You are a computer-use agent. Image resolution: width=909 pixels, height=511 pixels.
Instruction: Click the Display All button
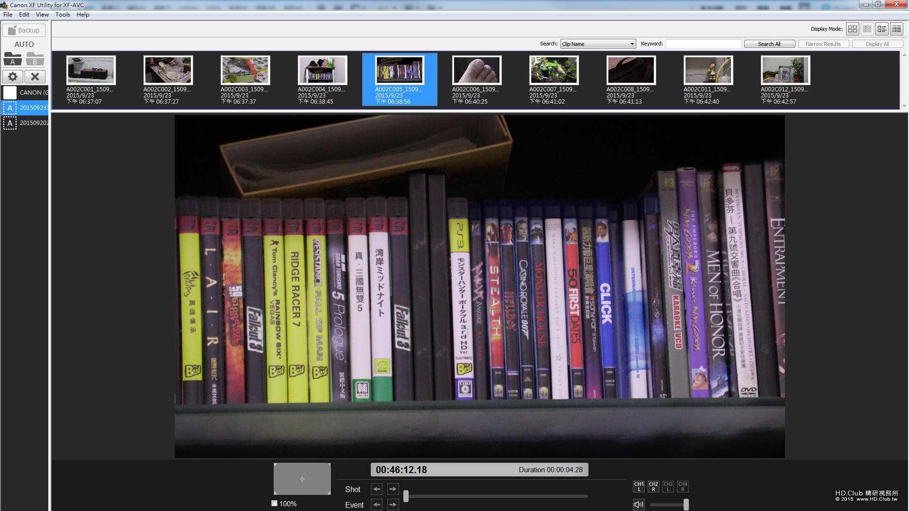click(877, 44)
